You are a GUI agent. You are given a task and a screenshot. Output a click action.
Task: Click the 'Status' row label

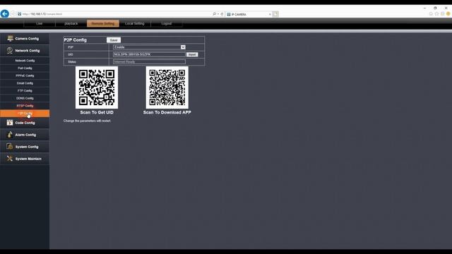pos(72,61)
